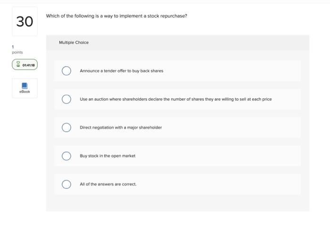Click the 'Announce a tender offer' answer text

[x=121, y=71]
